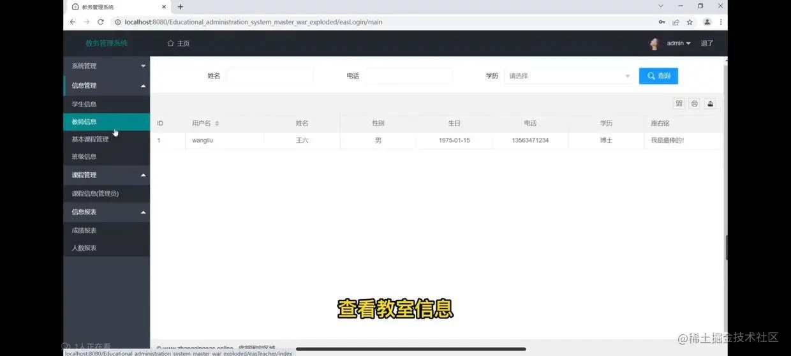Screen dimensions: 791x356
Task: Collapse the 信息报表 sidebar section
Action: pyautogui.click(x=107, y=212)
